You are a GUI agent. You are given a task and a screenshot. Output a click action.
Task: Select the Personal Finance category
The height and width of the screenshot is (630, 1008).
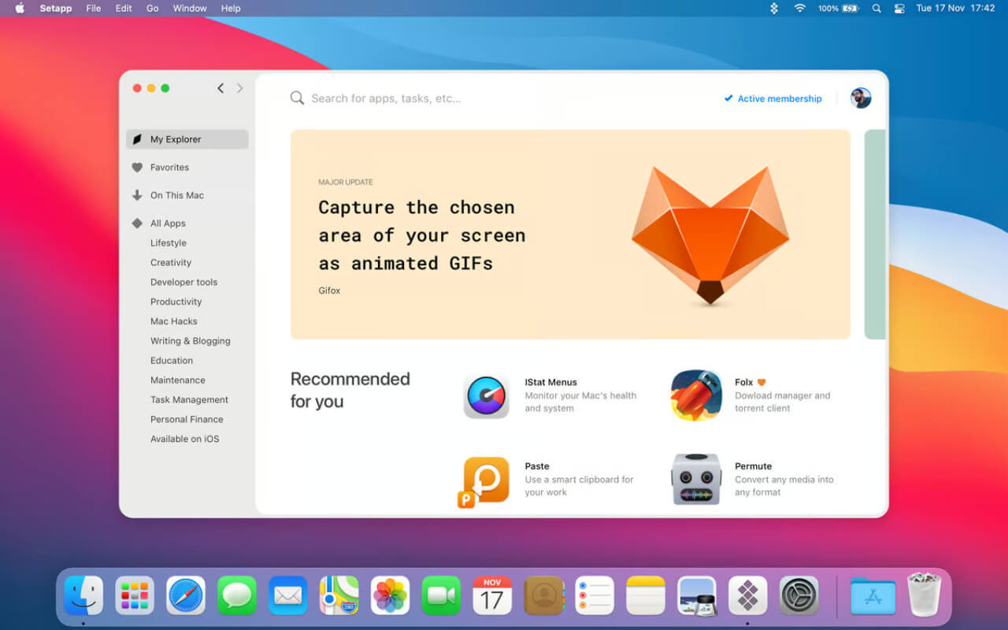187,420
